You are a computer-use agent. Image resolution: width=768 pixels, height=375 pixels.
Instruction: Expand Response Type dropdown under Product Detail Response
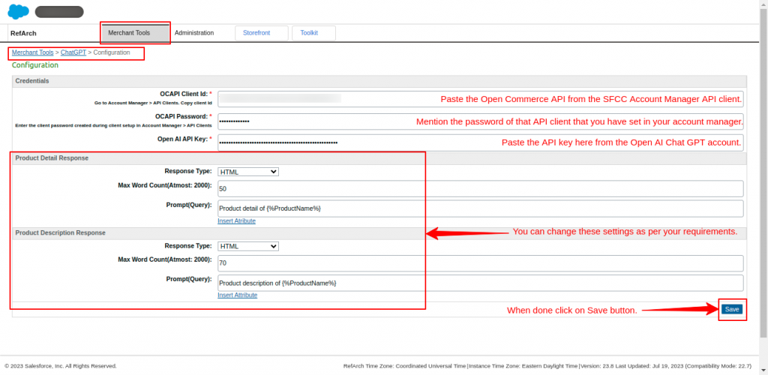coord(248,172)
